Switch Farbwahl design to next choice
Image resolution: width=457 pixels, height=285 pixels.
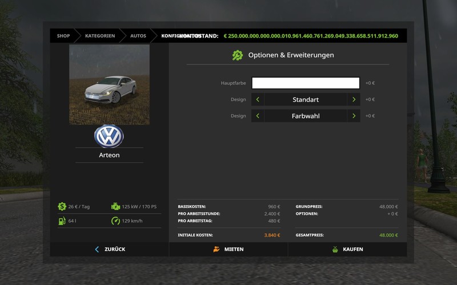[x=354, y=116]
